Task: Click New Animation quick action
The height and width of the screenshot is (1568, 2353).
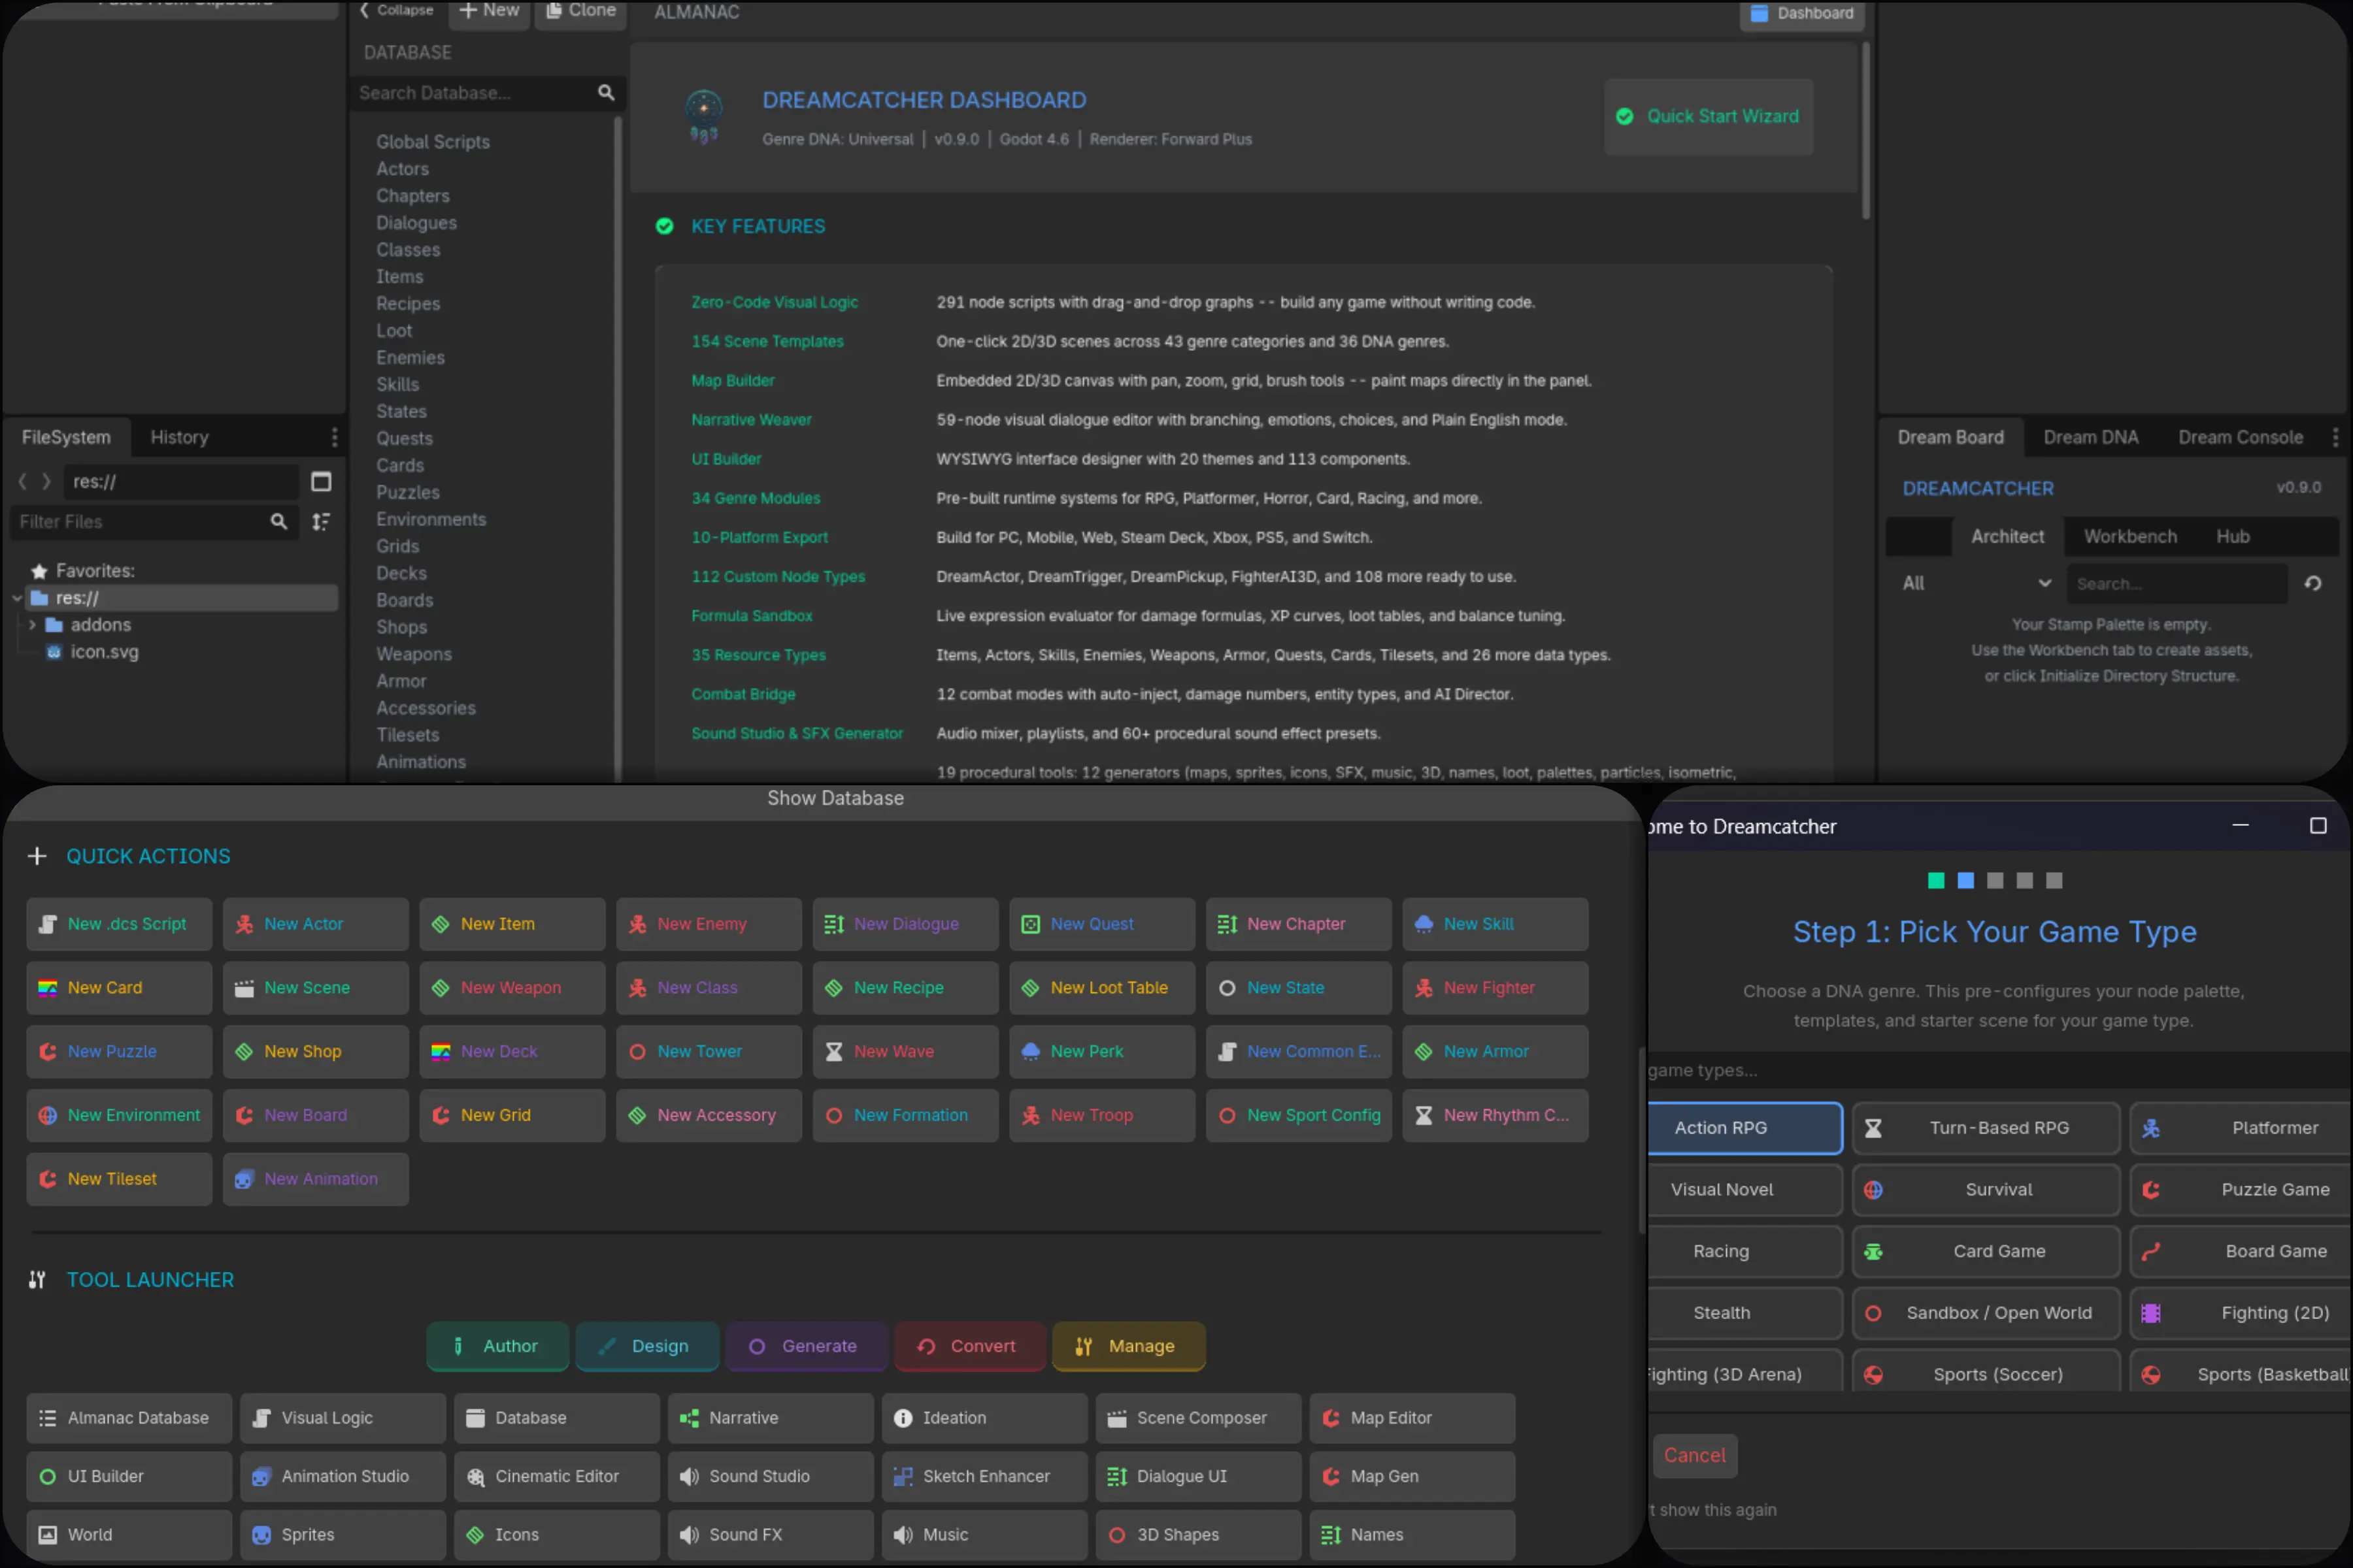Action: coord(316,1179)
